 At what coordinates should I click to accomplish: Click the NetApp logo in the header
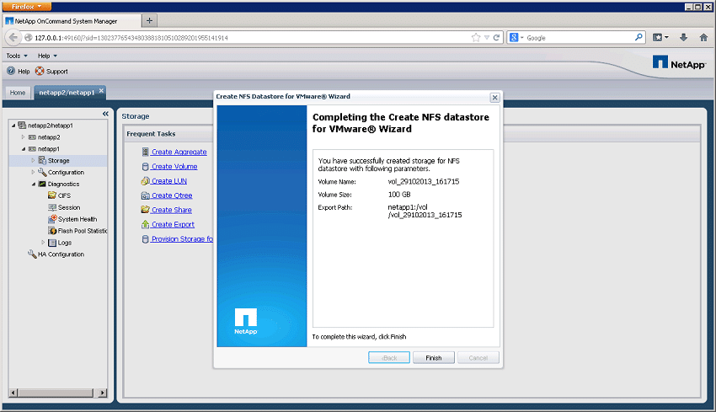(x=679, y=62)
